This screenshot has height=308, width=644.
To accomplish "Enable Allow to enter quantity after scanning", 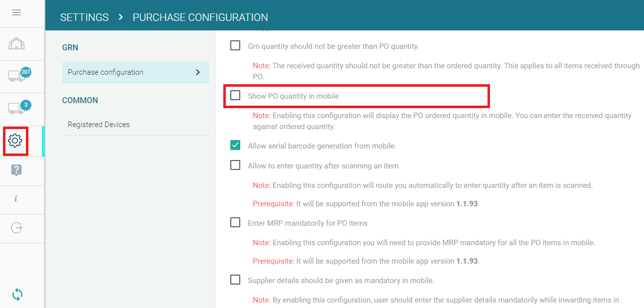I will 235,165.
